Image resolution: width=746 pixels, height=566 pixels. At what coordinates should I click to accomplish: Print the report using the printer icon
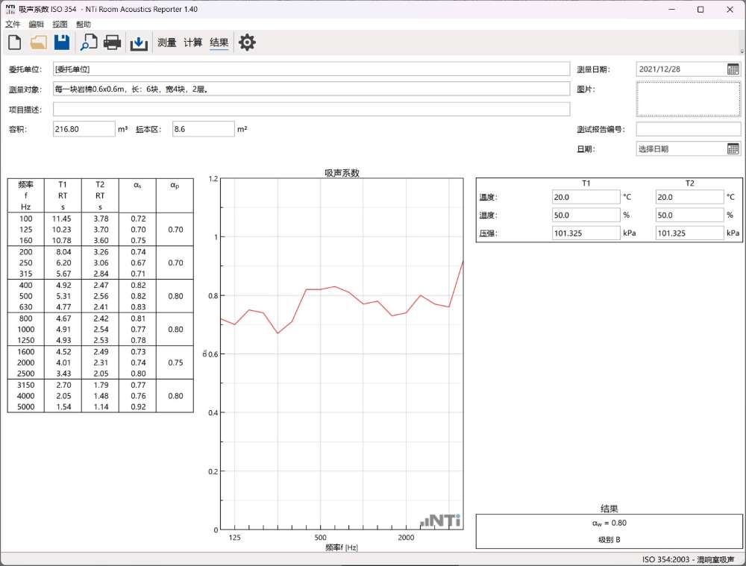pos(113,43)
